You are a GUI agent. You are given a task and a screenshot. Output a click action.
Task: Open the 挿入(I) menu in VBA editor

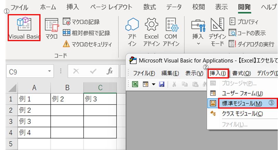[218, 73]
